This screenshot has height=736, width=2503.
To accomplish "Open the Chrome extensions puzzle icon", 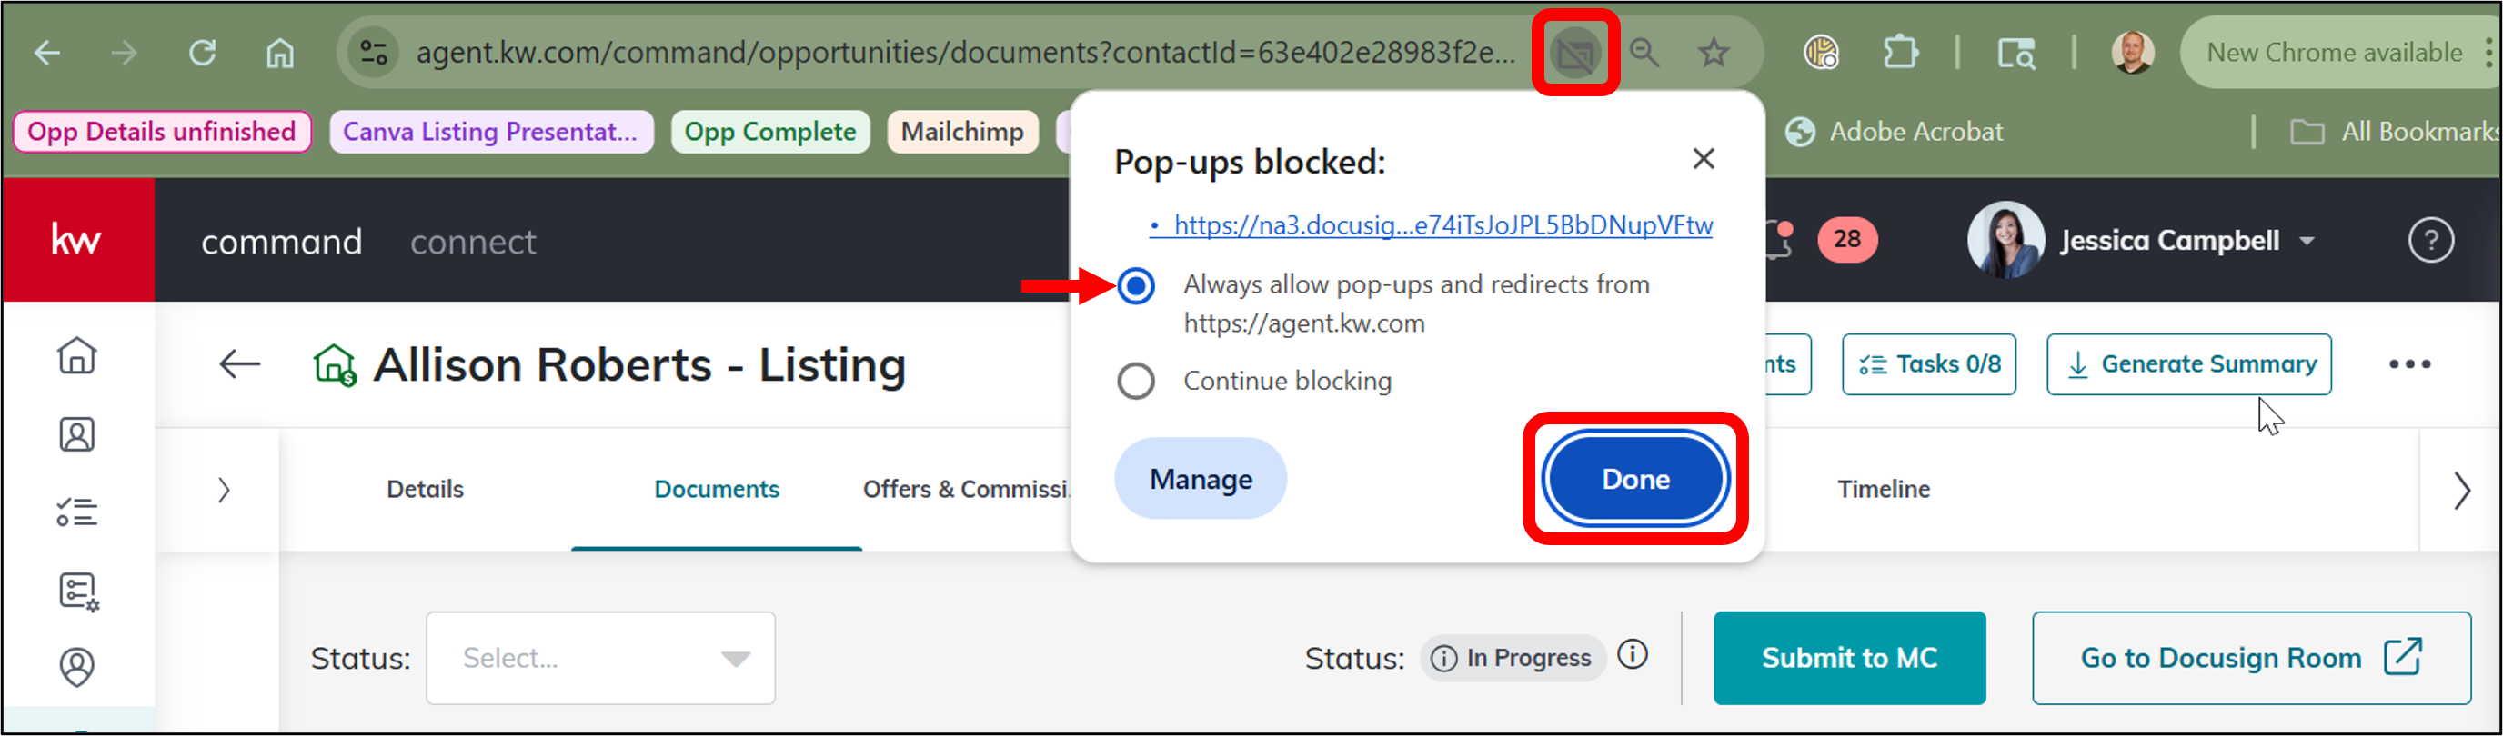I will coord(1900,53).
